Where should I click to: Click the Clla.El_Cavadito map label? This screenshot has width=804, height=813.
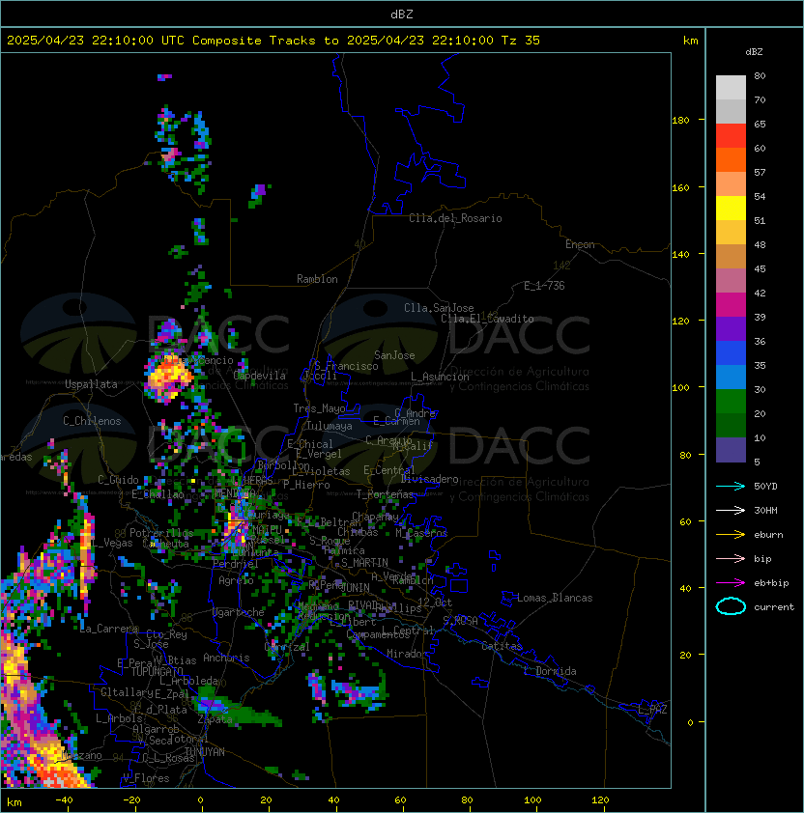pyautogui.click(x=487, y=319)
